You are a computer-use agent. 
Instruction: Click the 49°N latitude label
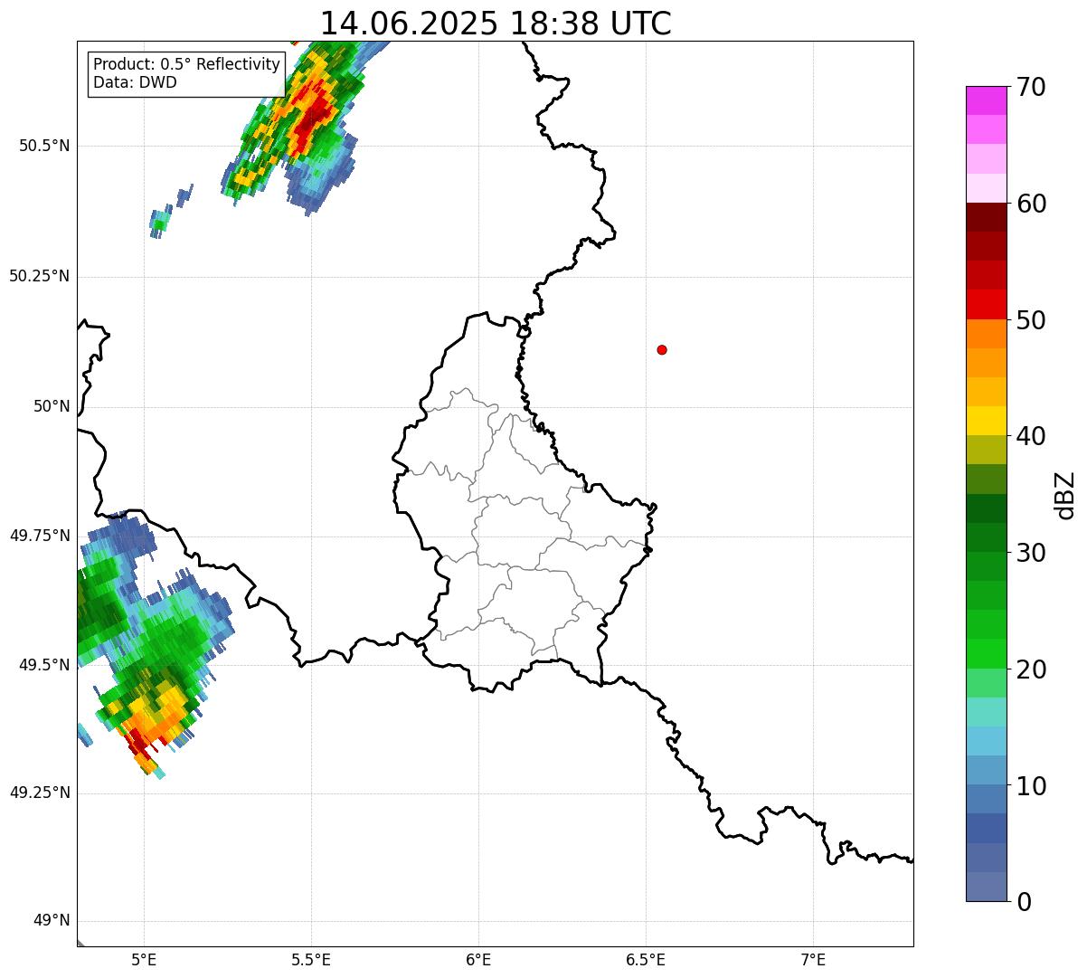point(52,921)
